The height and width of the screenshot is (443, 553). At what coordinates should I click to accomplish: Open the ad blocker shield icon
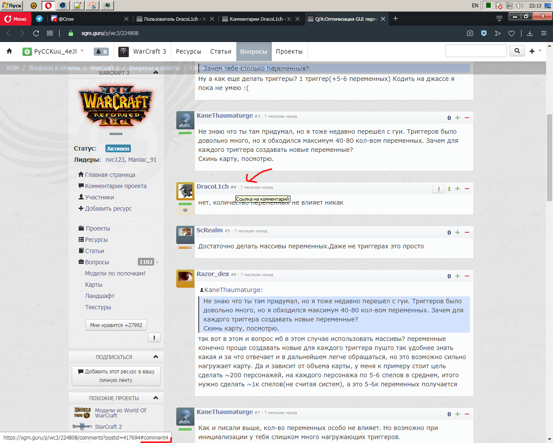(x=484, y=33)
